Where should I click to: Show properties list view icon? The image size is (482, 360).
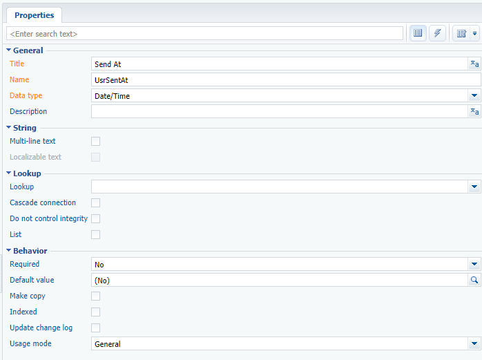click(418, 33)
